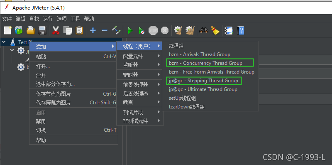The width and height of the screenshot is (332, 165).
Task: Open the 查找 menu
Action: click(x=34, y=19)
